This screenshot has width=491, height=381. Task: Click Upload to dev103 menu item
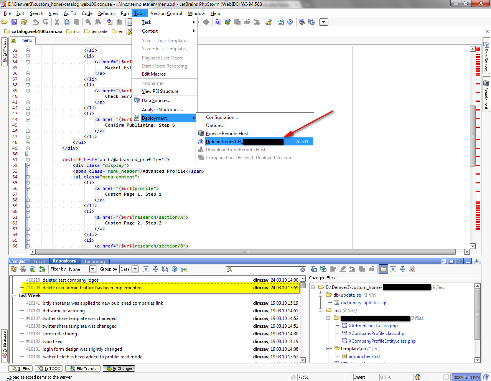255,142
